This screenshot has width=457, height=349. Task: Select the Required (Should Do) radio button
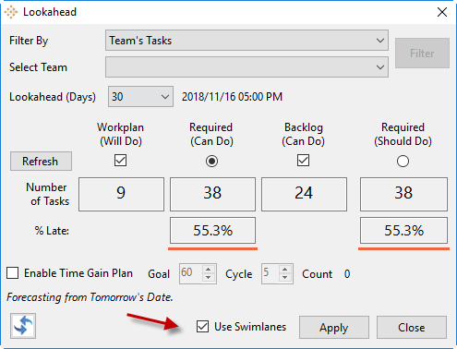[403, 161]
